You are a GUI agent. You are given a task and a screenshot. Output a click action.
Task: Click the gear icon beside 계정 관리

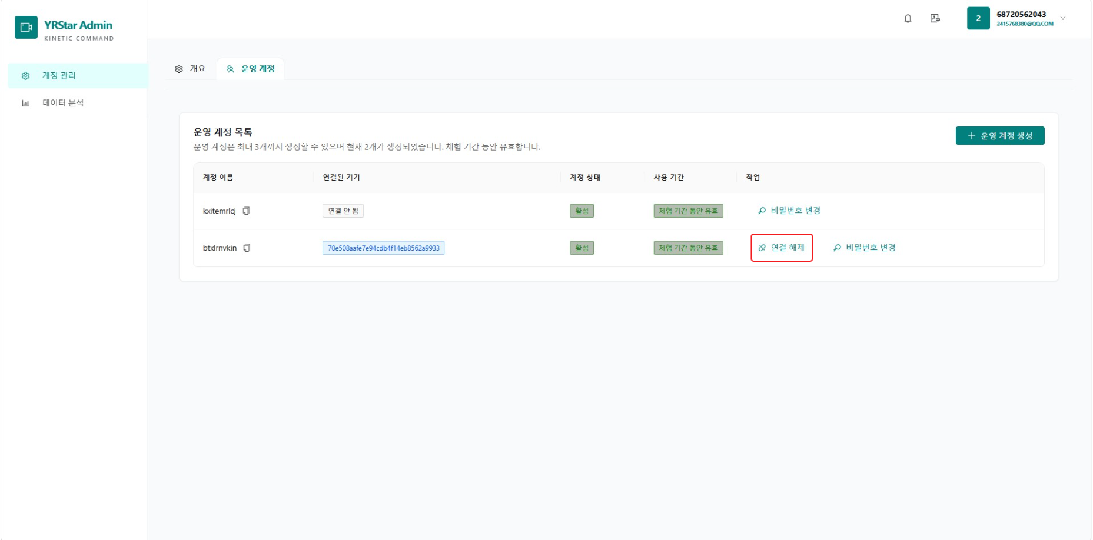click(x=25, y=75)
